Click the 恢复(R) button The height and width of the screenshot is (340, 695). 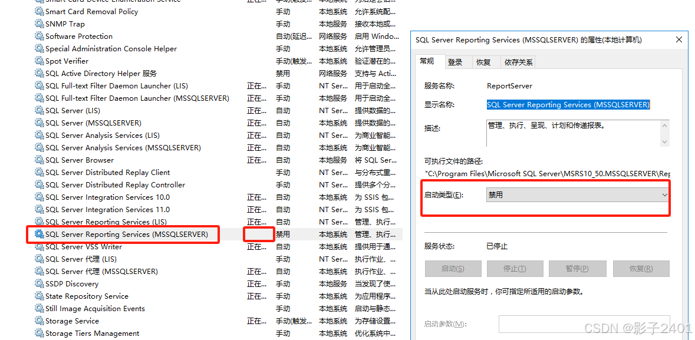641,268
